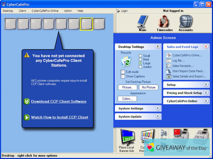Click the No Picture button
The image size is (213, 159).
148,87
